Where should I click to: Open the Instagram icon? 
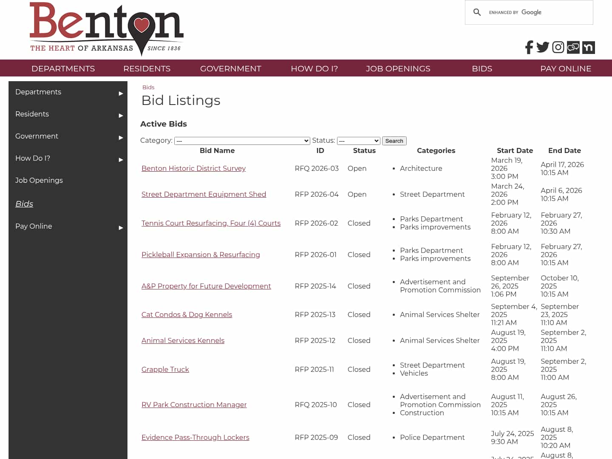tap(558, 47)
